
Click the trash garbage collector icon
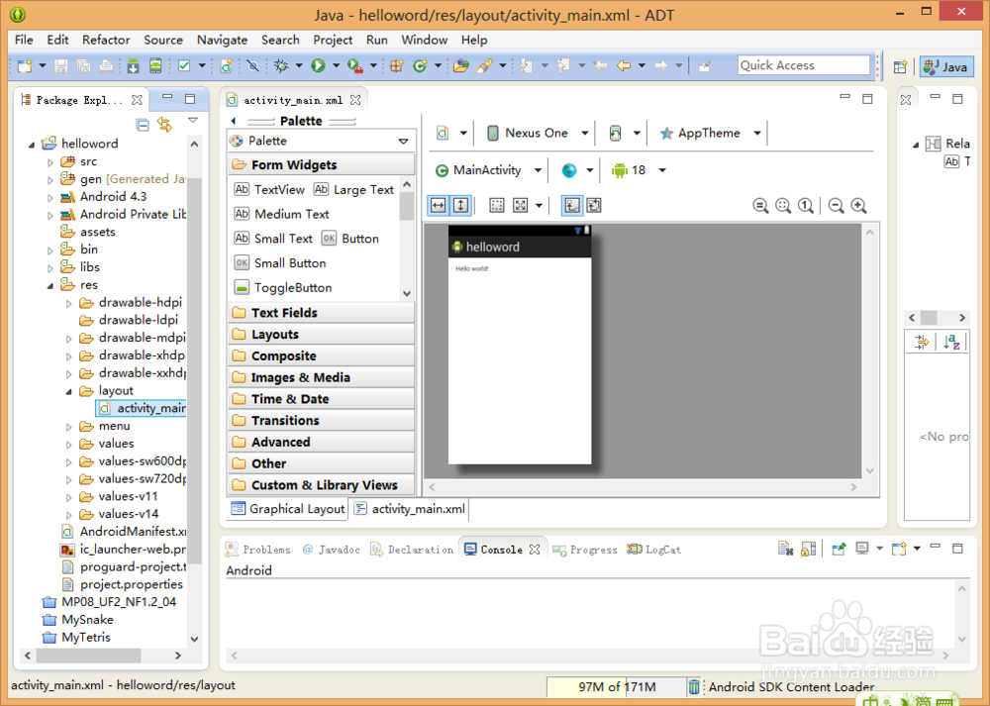tap(694, 686)
